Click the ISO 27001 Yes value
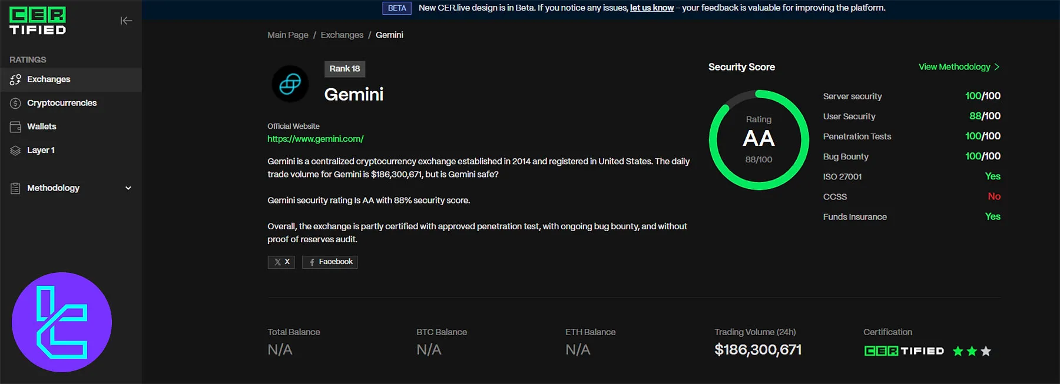 click(x=993, y=176)
